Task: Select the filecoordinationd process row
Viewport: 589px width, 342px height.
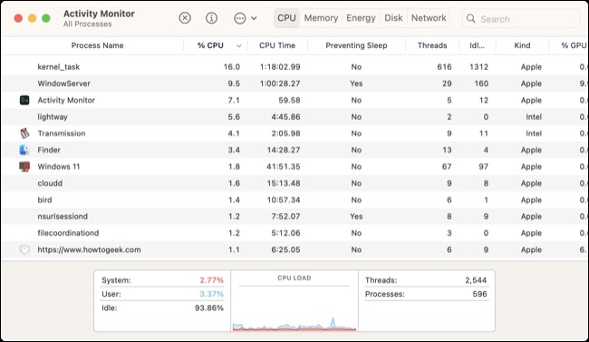Action: click(x=294, y=233)
